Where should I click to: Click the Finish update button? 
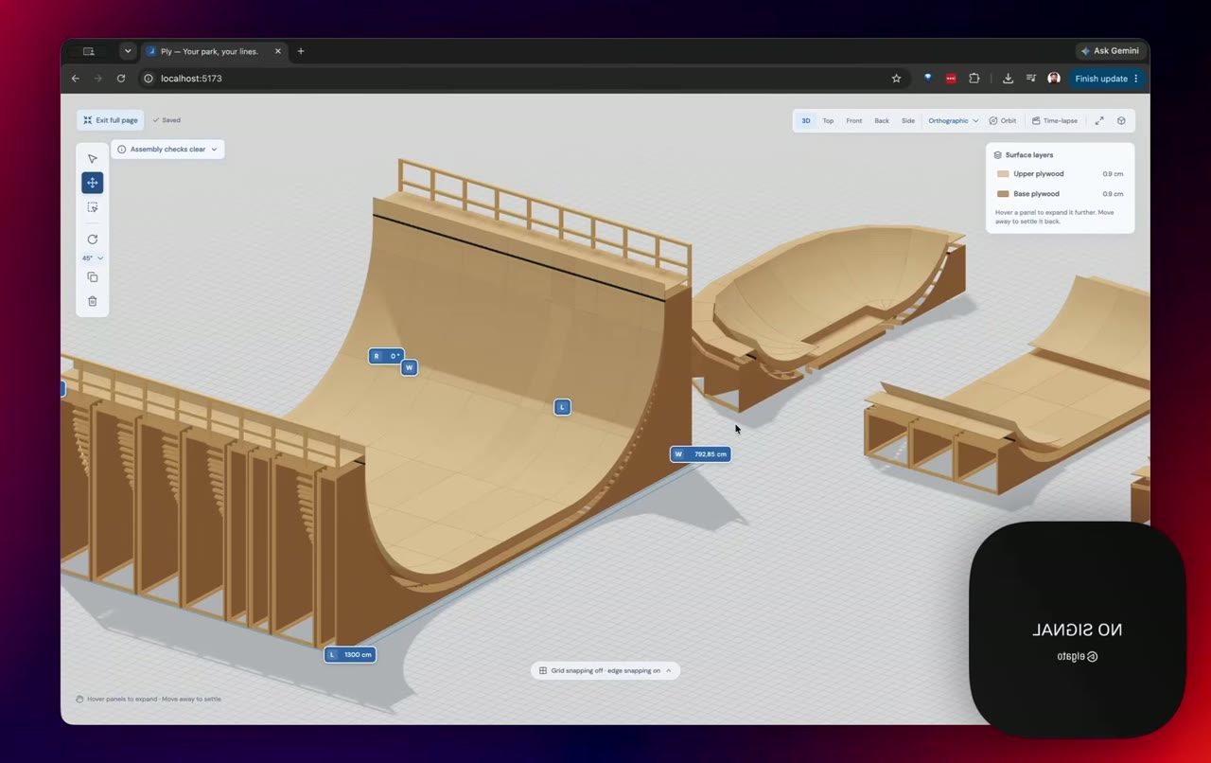coord(1108,79)
